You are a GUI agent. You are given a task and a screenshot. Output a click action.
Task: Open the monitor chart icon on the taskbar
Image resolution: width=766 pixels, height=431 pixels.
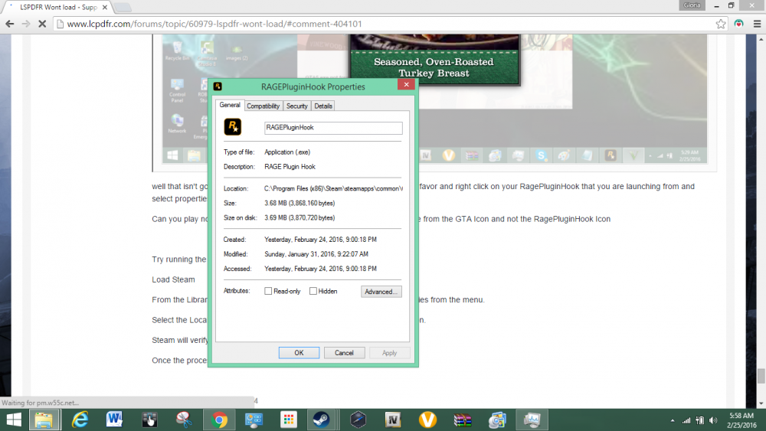tap(532, 420)
